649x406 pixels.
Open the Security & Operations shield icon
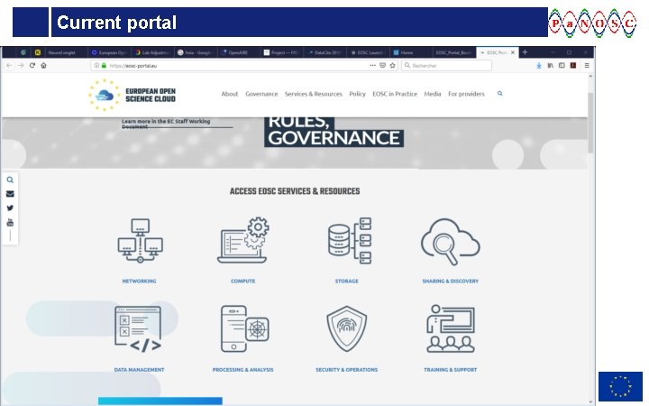347,329
